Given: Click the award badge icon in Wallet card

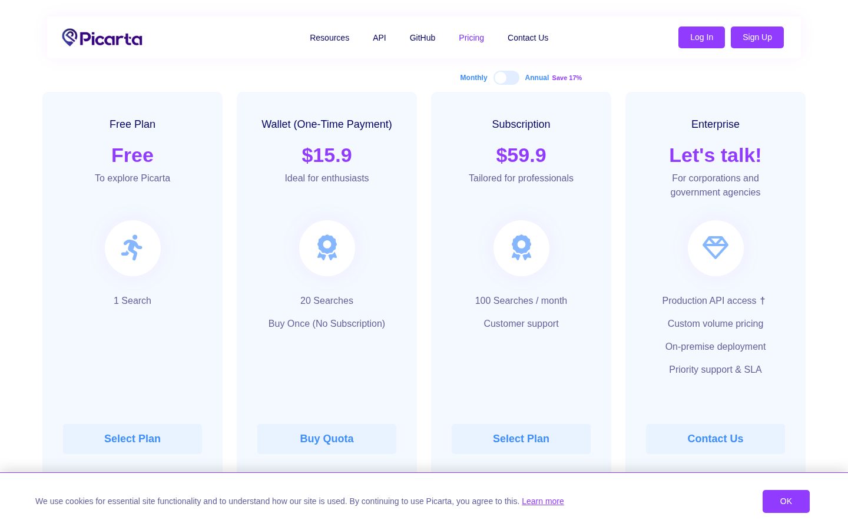Looking at the screenshot, I should click(327, 248).
